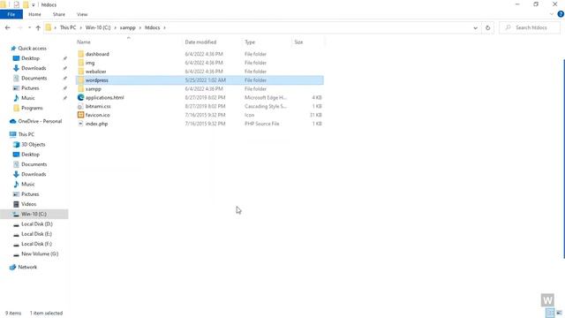Open New Volume (G:) in sidebar
Viewport: 565px width, 318px height.
click(40, 254)
